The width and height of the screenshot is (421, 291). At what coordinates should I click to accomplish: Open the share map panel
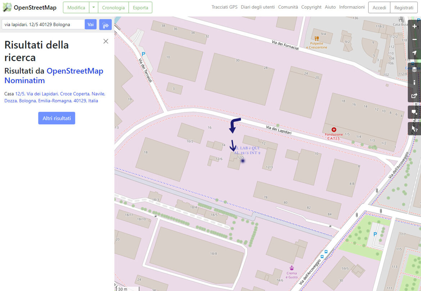[415, 96]
